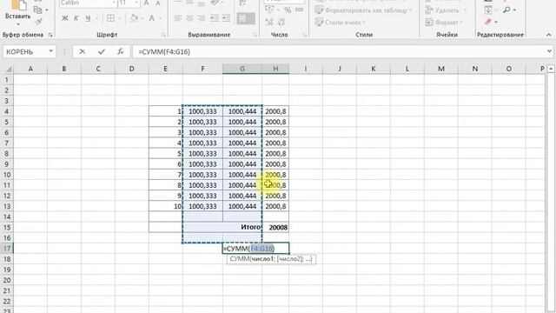Open the font size 11 dropdown

coord(136,3)
